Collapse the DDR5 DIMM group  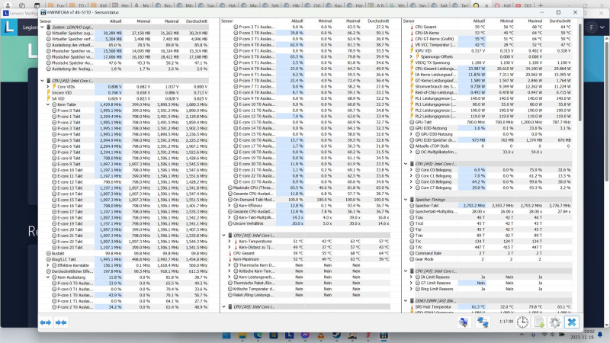tap(406, 301)
